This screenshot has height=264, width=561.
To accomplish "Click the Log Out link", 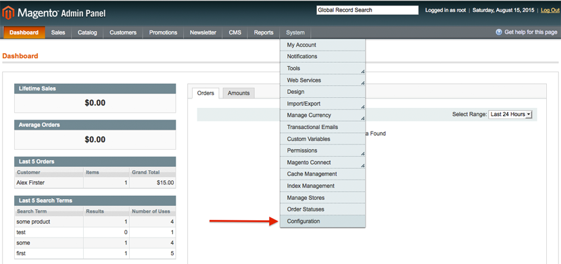I will click(550, 10).
